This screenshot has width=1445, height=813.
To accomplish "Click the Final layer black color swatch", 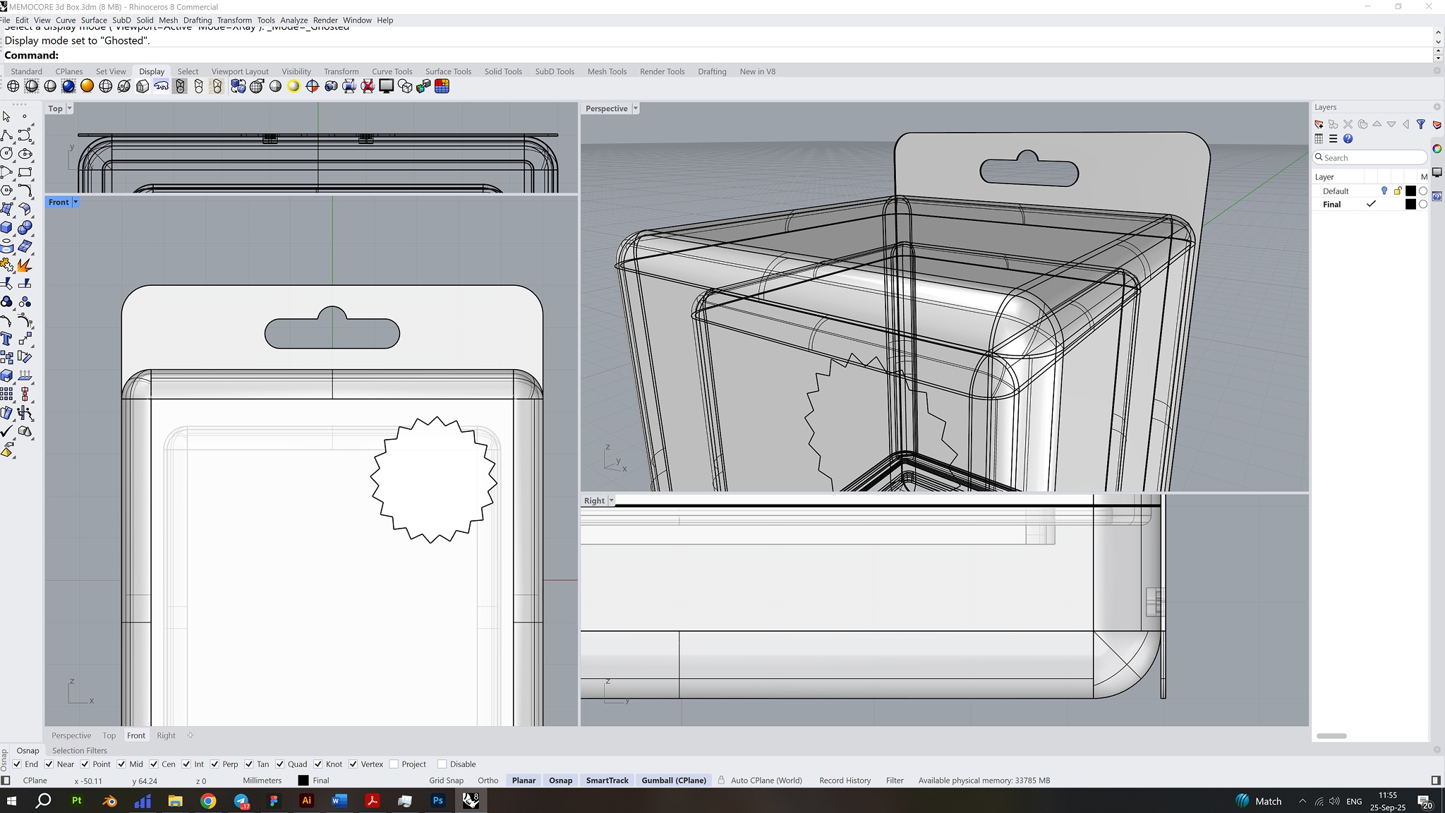I will [1410, 205].
